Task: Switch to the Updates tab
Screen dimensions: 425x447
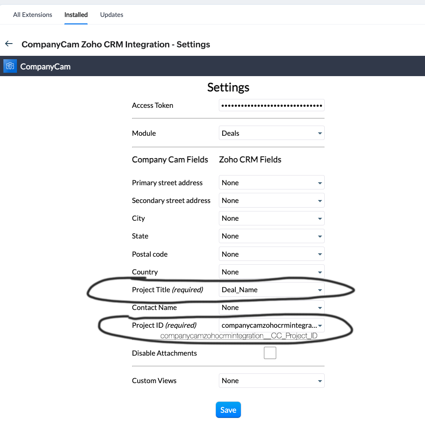Action: (112, 14)
